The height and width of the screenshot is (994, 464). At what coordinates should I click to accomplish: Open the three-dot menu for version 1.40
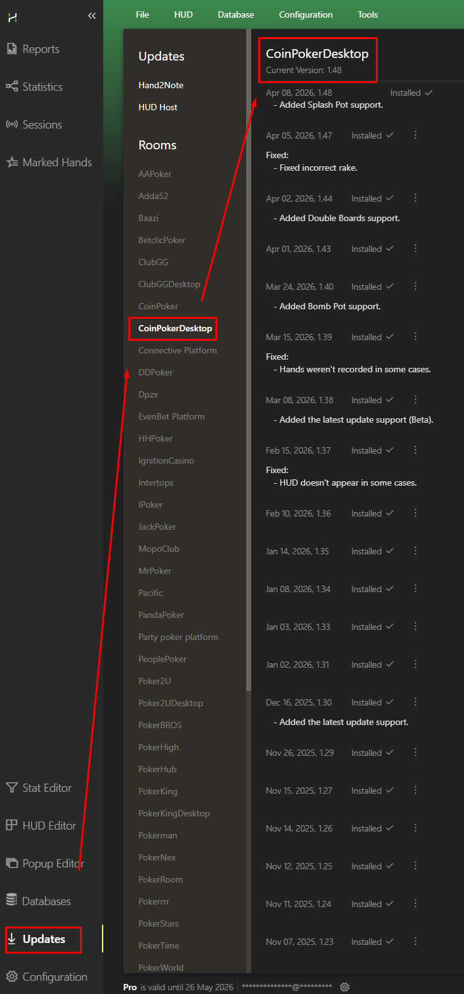[416, 287]
